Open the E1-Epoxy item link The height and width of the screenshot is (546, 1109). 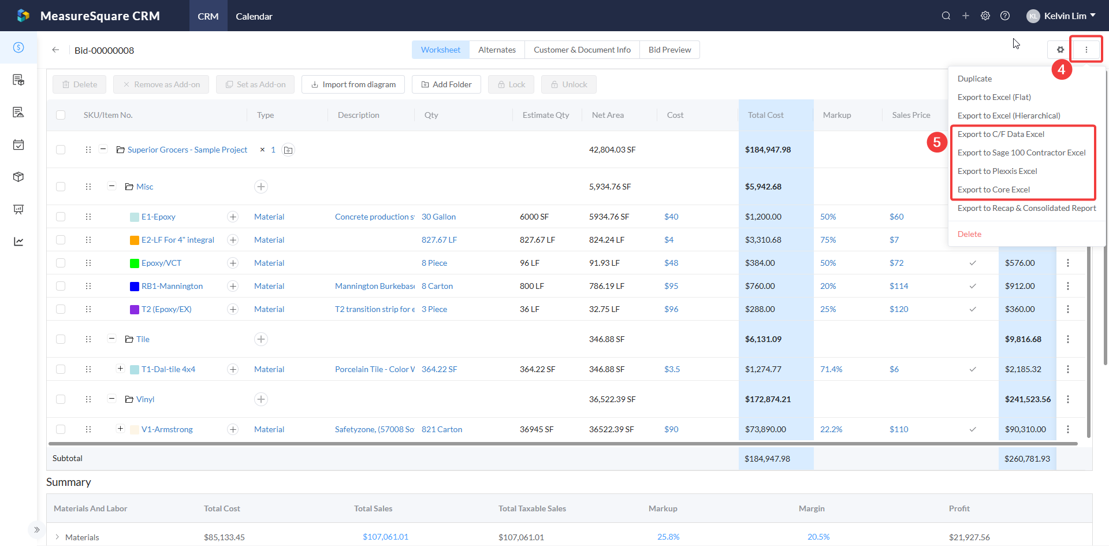pyautogui.click(x=158, y=217)
